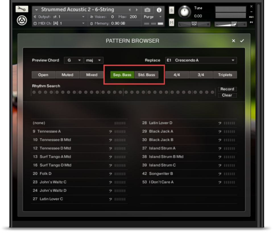Open the camera snapshot view

click(148, 10)
